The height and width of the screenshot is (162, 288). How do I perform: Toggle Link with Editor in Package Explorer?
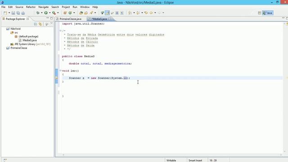(x=40, y=24)
